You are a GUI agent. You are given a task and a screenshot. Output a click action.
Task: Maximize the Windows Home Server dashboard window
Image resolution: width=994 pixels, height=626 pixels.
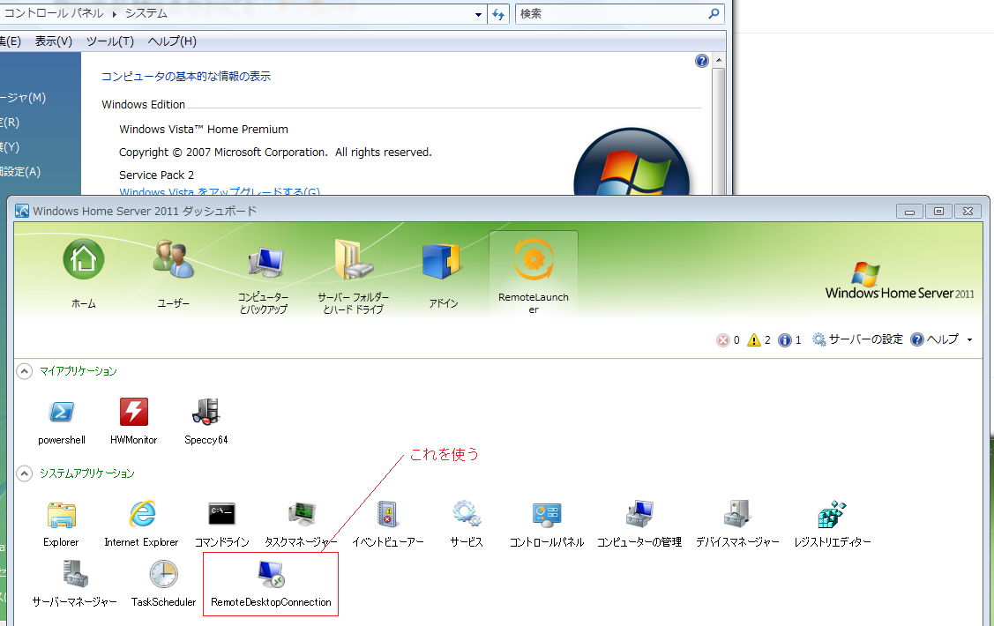(938, 211)
